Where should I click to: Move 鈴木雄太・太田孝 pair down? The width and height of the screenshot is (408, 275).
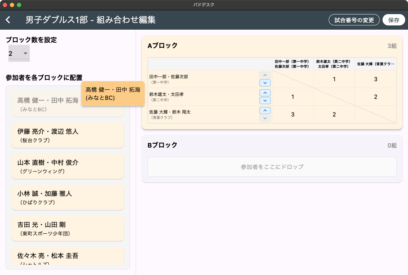point(265,101)
